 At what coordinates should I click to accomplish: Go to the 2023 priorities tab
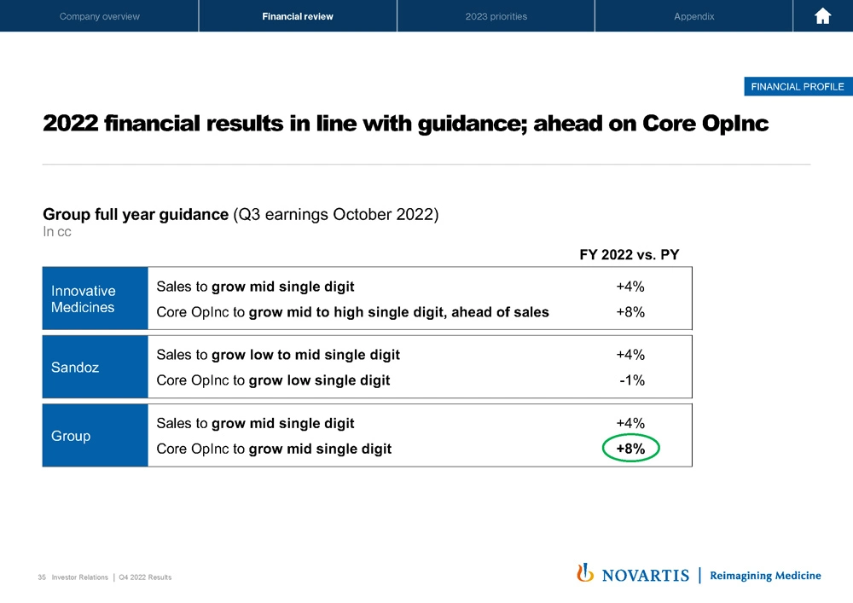[496, 16]
